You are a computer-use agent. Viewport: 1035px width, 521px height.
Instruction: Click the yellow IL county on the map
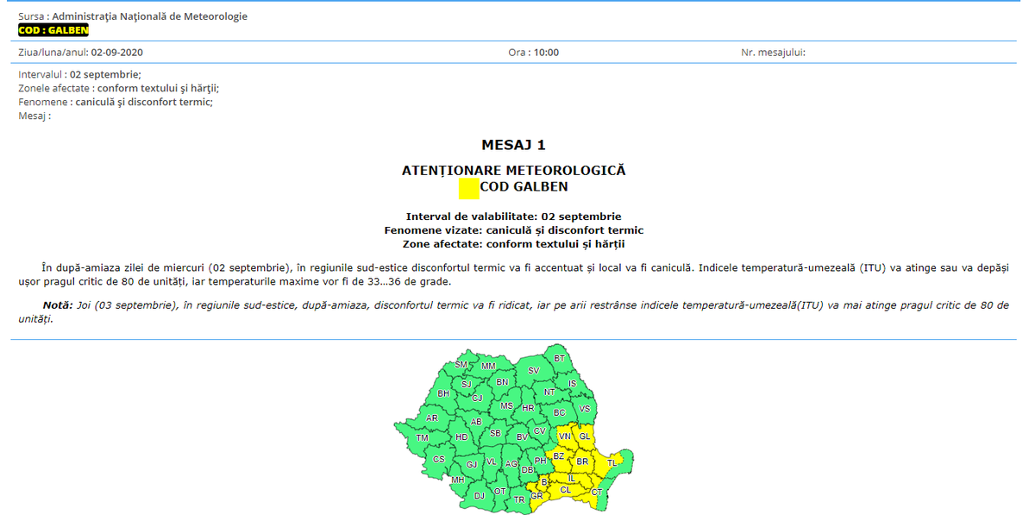click(x=571, y=479)
